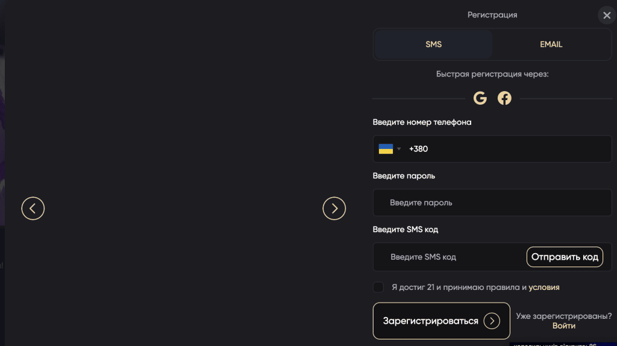The image size is (617, 346).
Task: Click the Google quick registration icon
Action: (480, 98)
